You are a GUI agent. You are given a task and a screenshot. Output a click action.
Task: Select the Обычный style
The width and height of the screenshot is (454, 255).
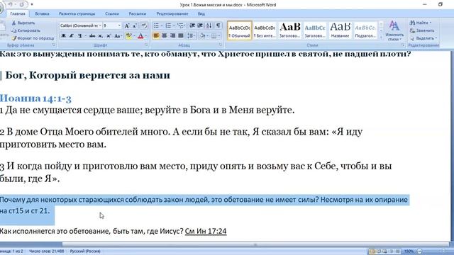pos(240,30)
